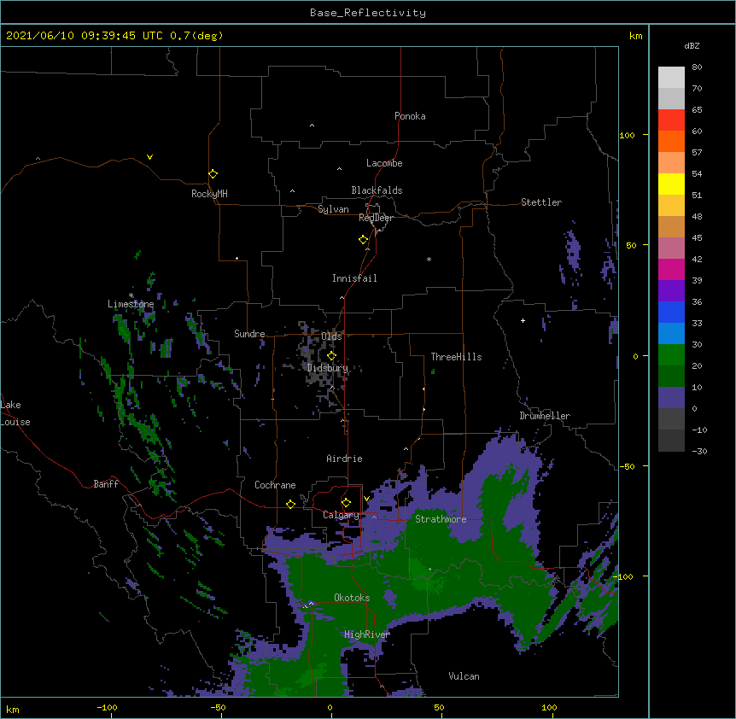Click the yellow V marker east of Calgary
Screen dimensions: 736x719
(366, 499)
